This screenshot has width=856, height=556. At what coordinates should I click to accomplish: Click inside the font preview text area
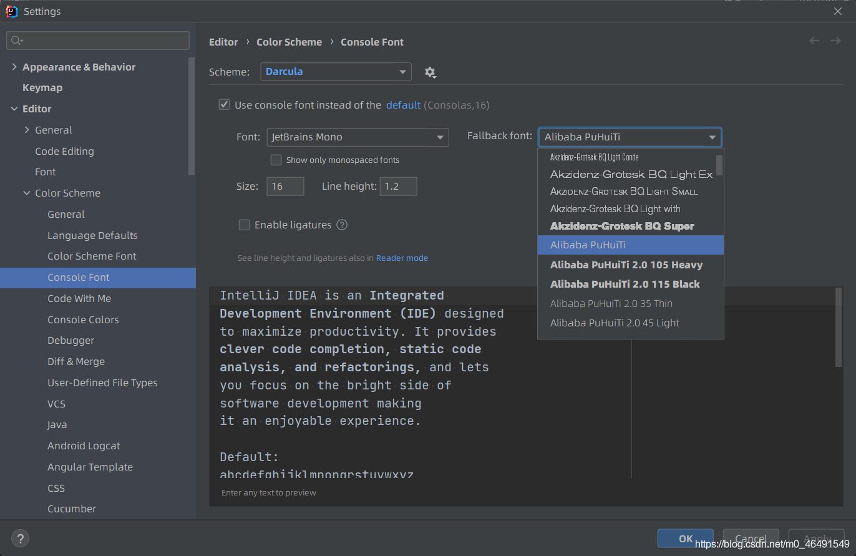(x=420, y=383)
